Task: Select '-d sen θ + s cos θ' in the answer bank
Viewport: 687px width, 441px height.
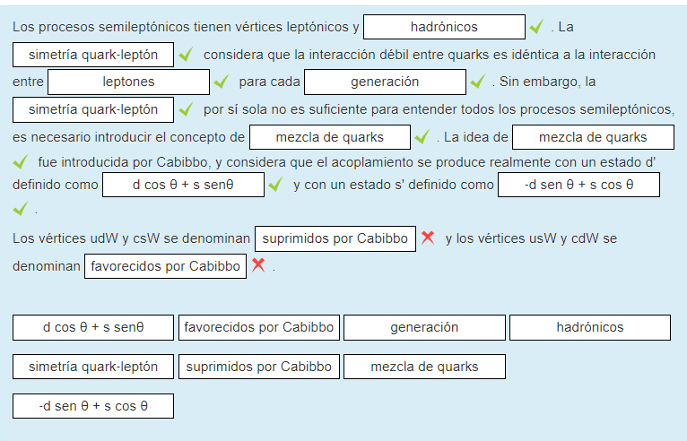Action: tap(93, 406)
